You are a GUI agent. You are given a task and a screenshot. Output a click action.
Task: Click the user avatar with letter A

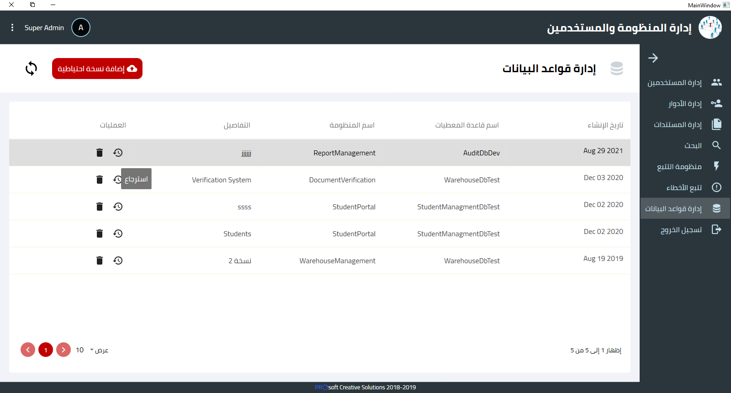(81, 27)
